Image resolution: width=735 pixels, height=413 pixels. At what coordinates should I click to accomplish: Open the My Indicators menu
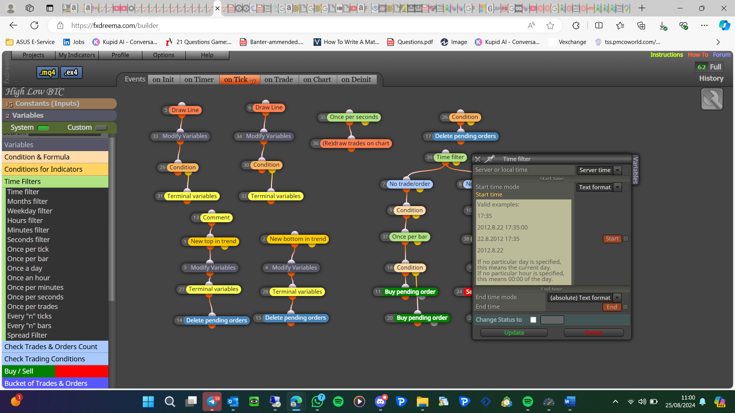77,55
